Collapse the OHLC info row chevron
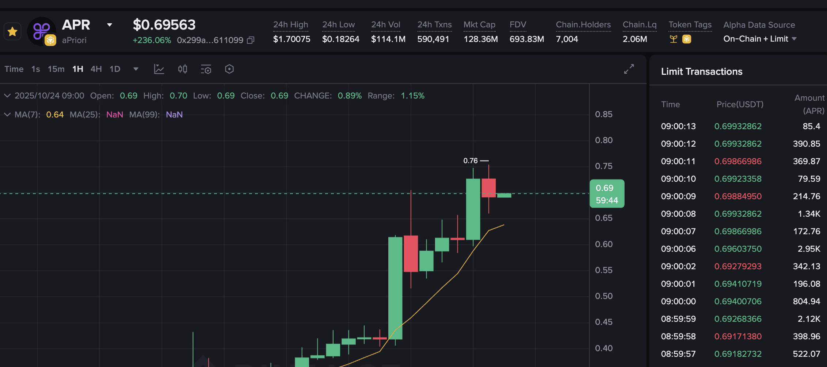Viewport: 827px width, 367px height. pos(7,96)
